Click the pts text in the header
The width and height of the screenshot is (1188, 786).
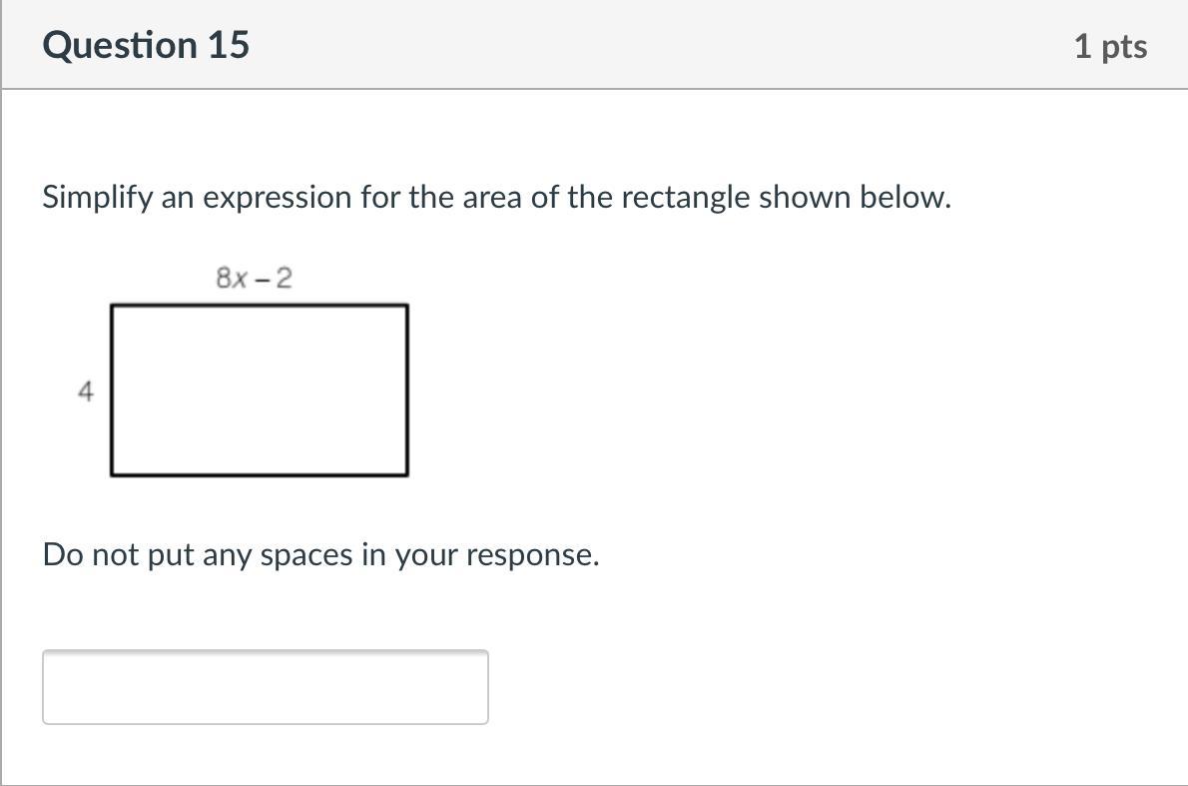pos(1124,46)
